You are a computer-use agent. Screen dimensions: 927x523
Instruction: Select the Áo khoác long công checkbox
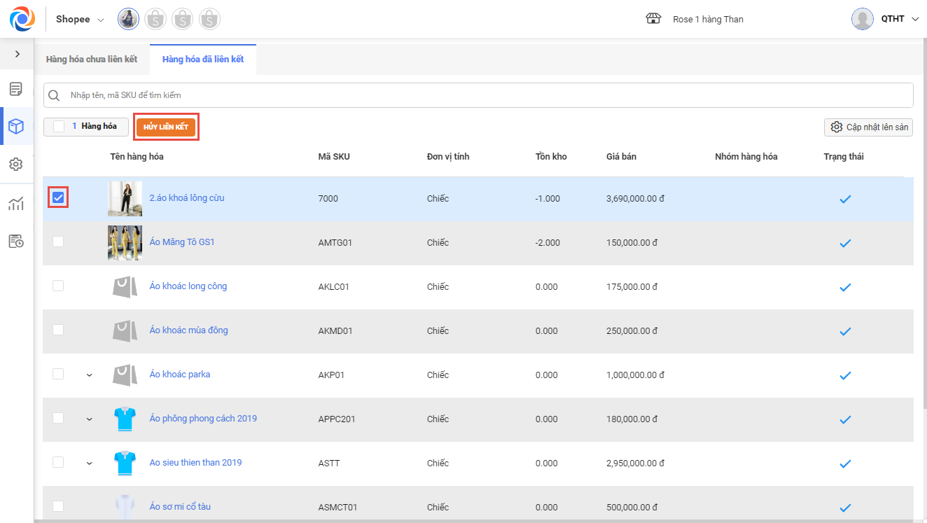pyautogui.click(x=58, y=286)
